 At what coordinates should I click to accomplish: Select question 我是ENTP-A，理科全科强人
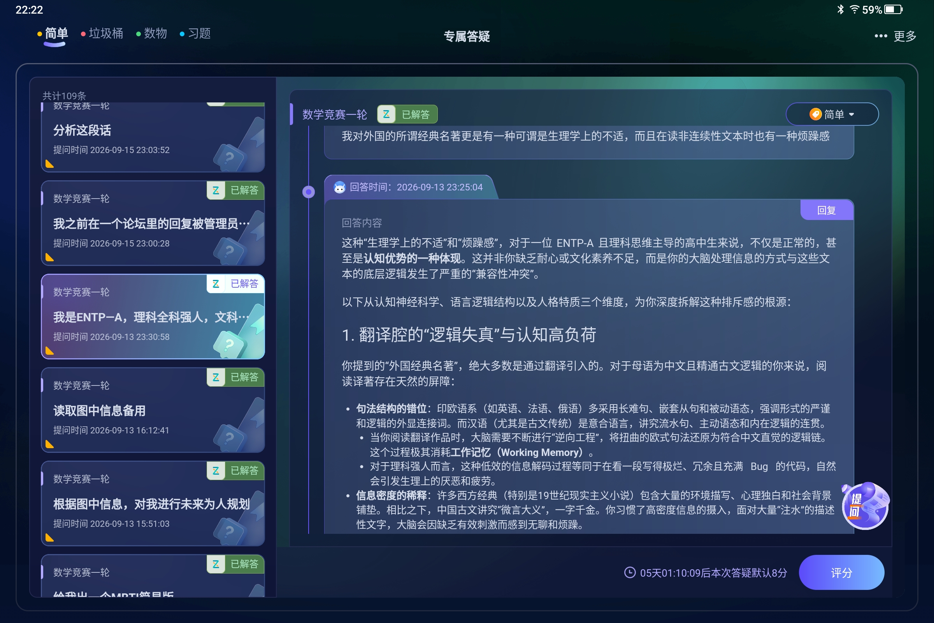[x=153, y=317]
